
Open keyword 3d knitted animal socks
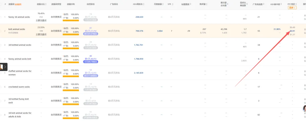20,45
